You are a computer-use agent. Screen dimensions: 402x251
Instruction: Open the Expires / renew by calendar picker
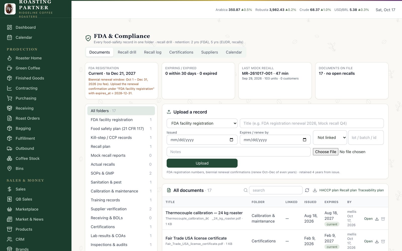click(x=305, y=140)
